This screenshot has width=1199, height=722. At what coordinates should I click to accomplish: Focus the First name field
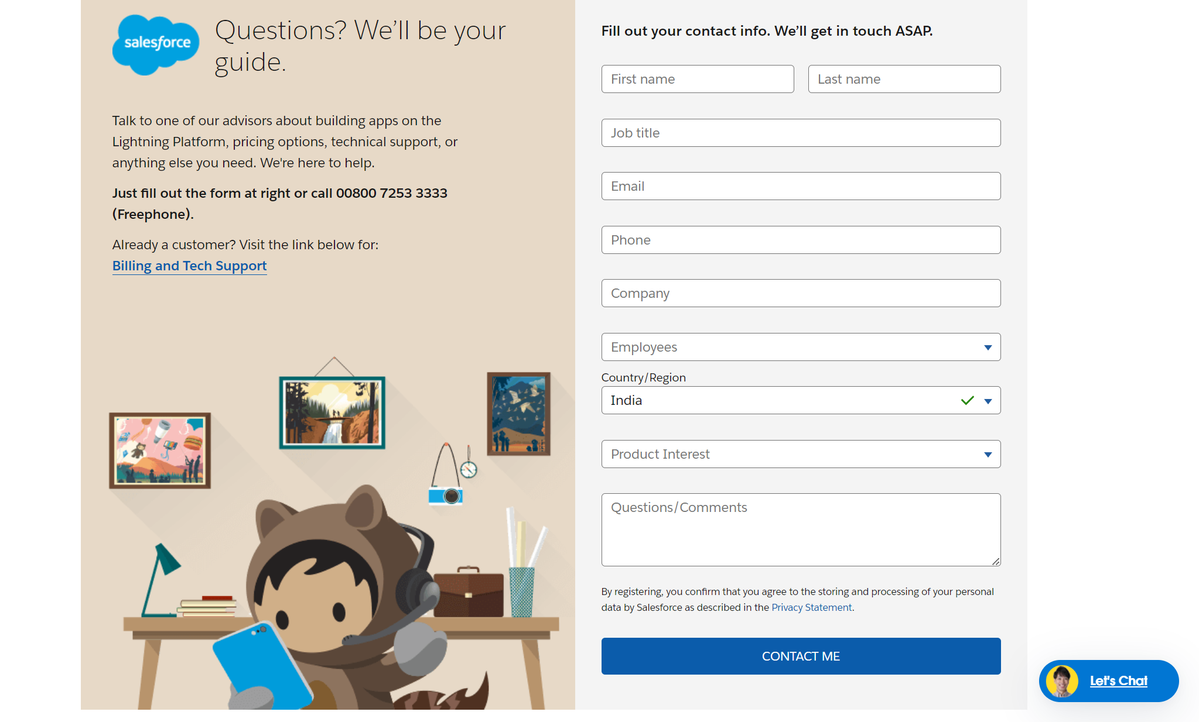coord(697,80)
